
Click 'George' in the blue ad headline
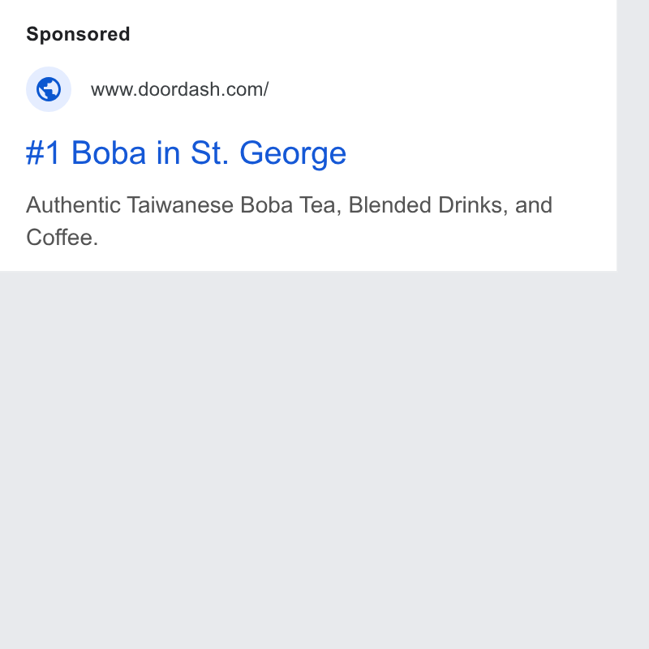(293, 154)
